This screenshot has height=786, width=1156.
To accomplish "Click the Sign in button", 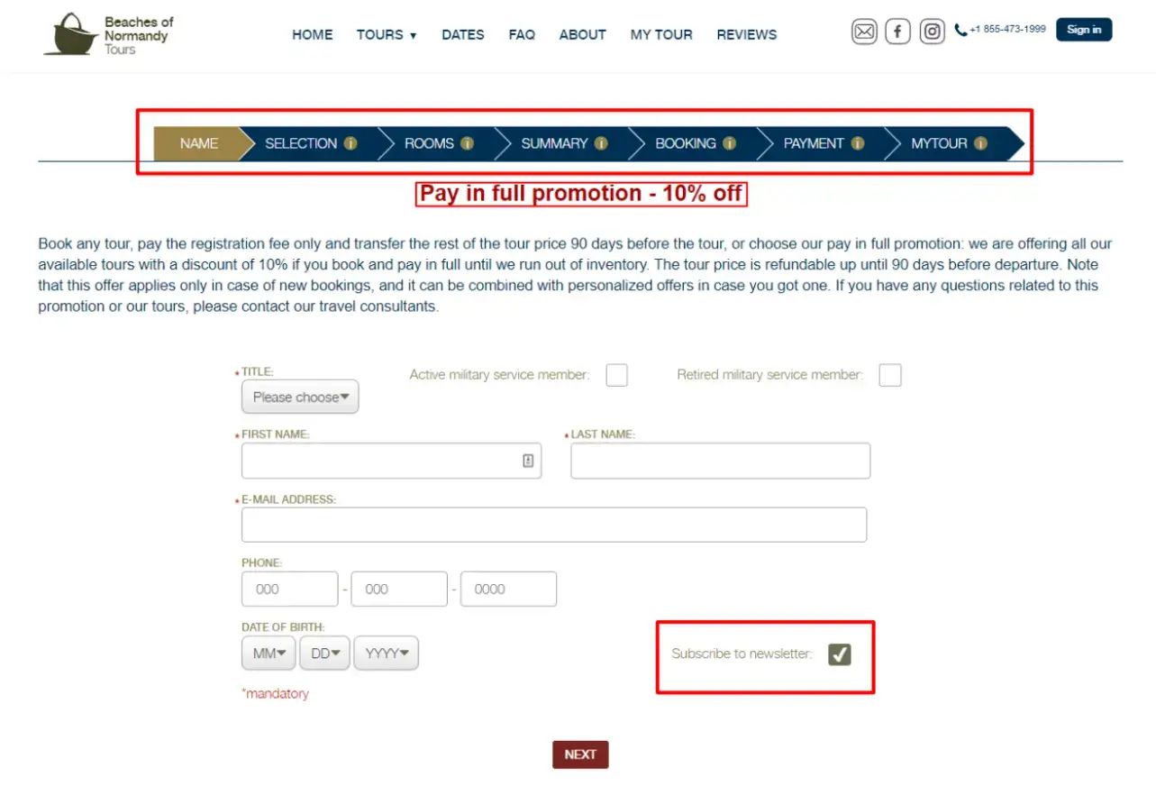I will click(1084, 30).
